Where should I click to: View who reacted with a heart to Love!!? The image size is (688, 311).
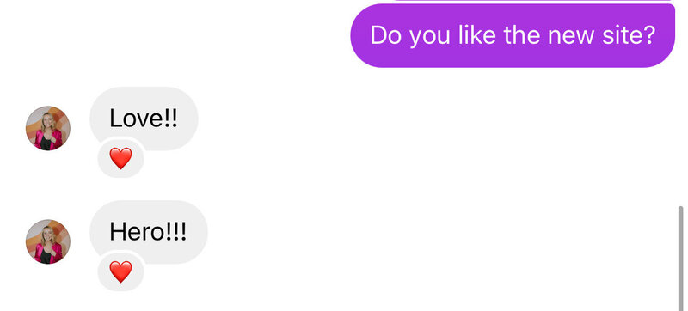pos(120,158)
